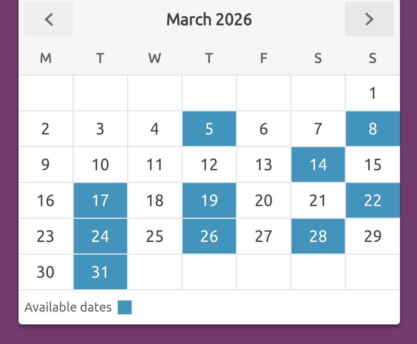Pick available date March 26
The width and height of the screenshot is (417, 344).
(209, 236)
